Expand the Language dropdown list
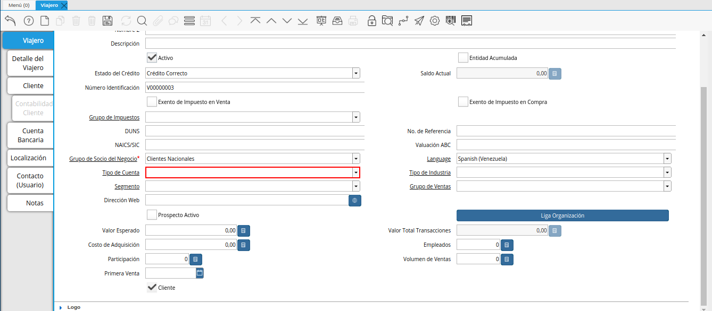The height and width of the screenshot is (311, 712). (x=667, y=159)
